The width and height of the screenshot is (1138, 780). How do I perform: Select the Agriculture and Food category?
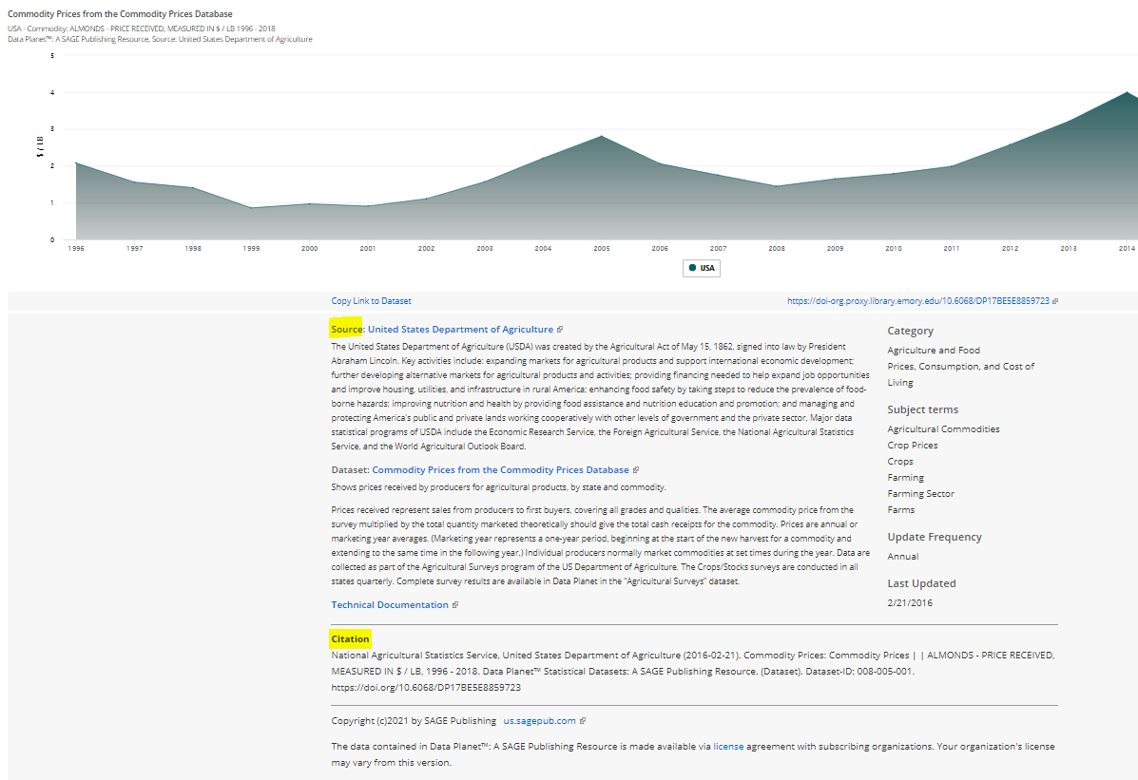point(933,351)
